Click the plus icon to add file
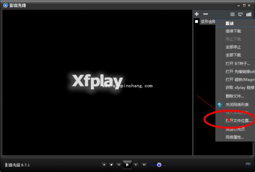 click(197, 14)
